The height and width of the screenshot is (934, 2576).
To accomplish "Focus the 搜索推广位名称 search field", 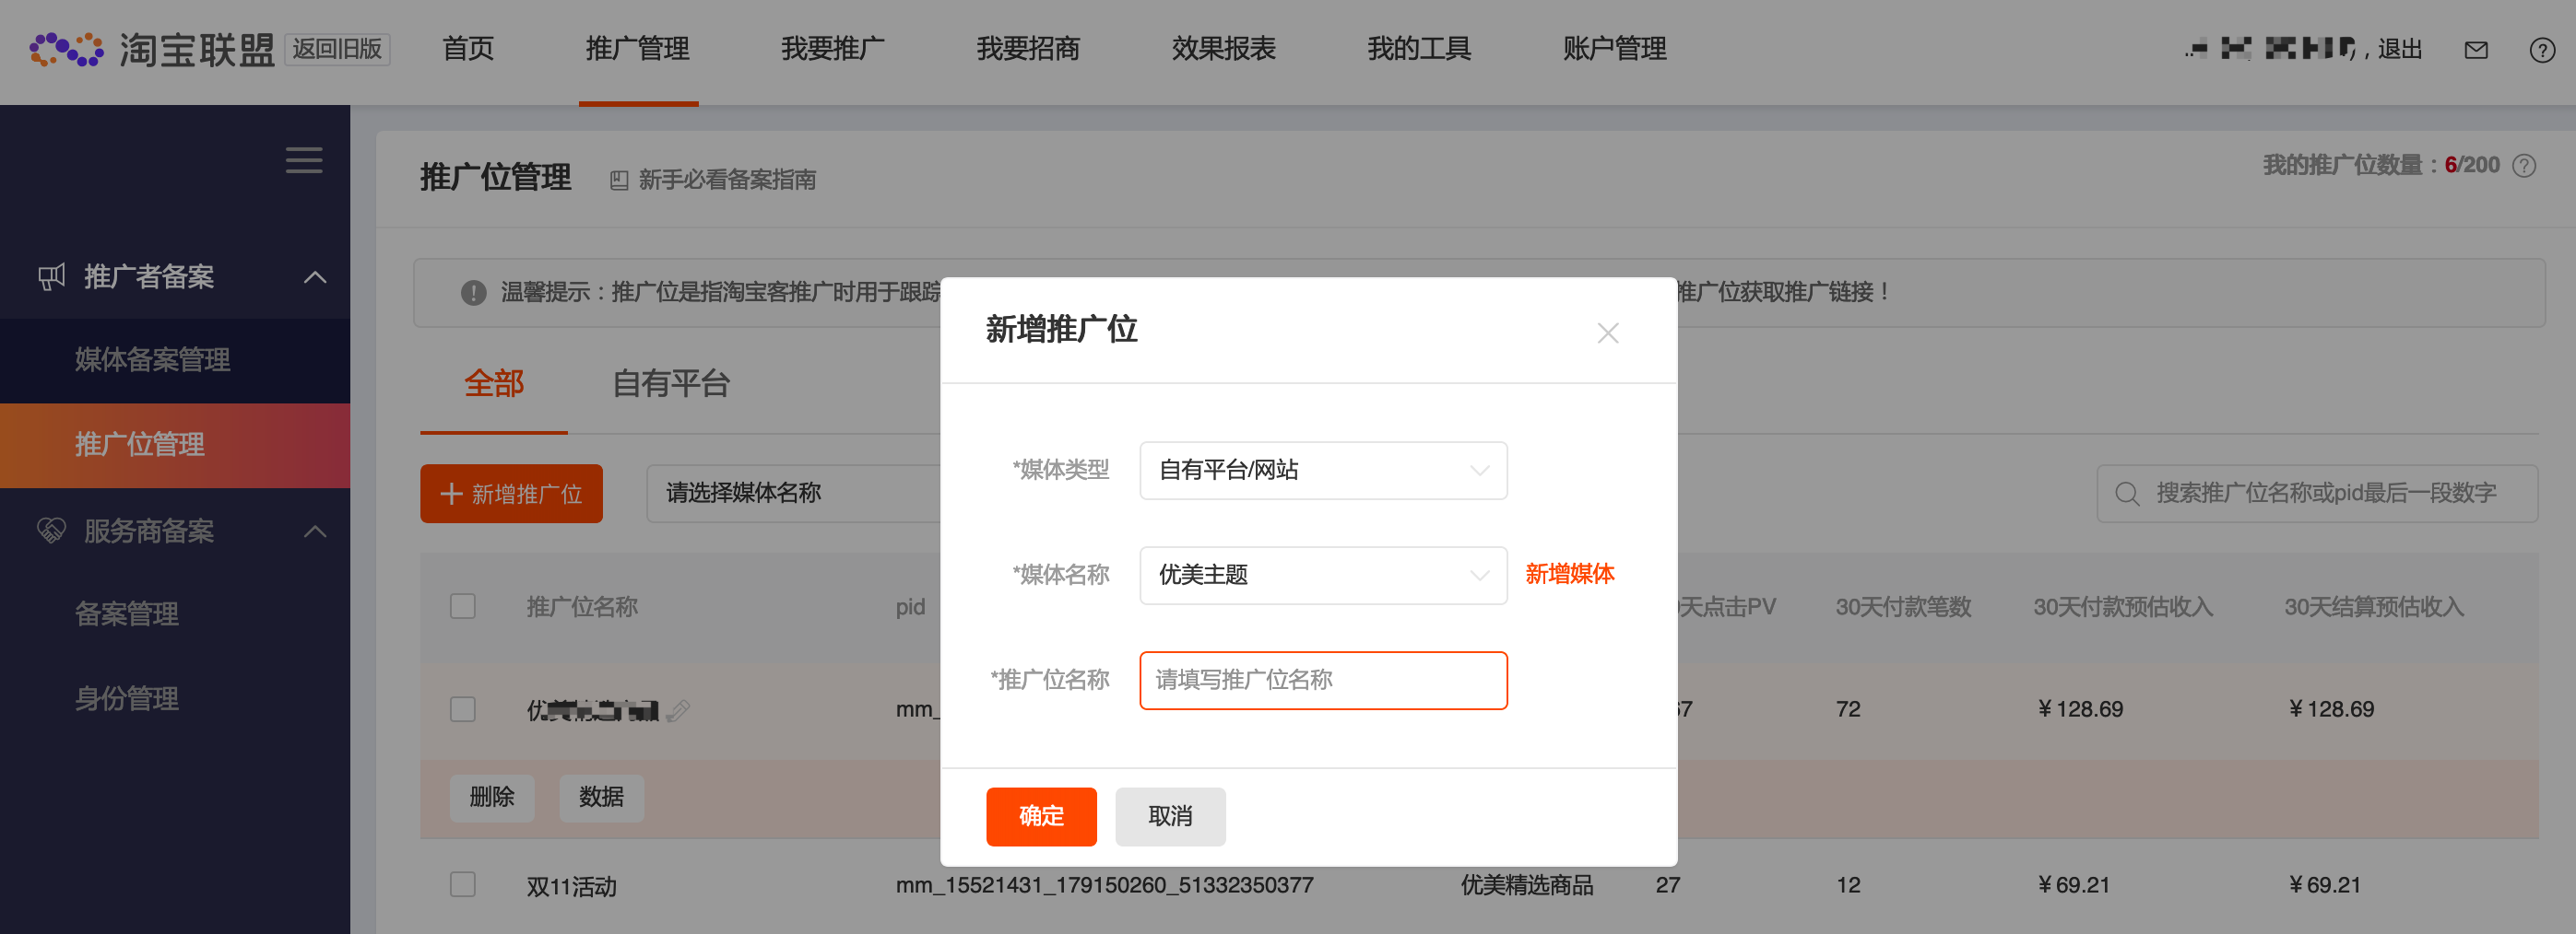I will coord(2317,494).
